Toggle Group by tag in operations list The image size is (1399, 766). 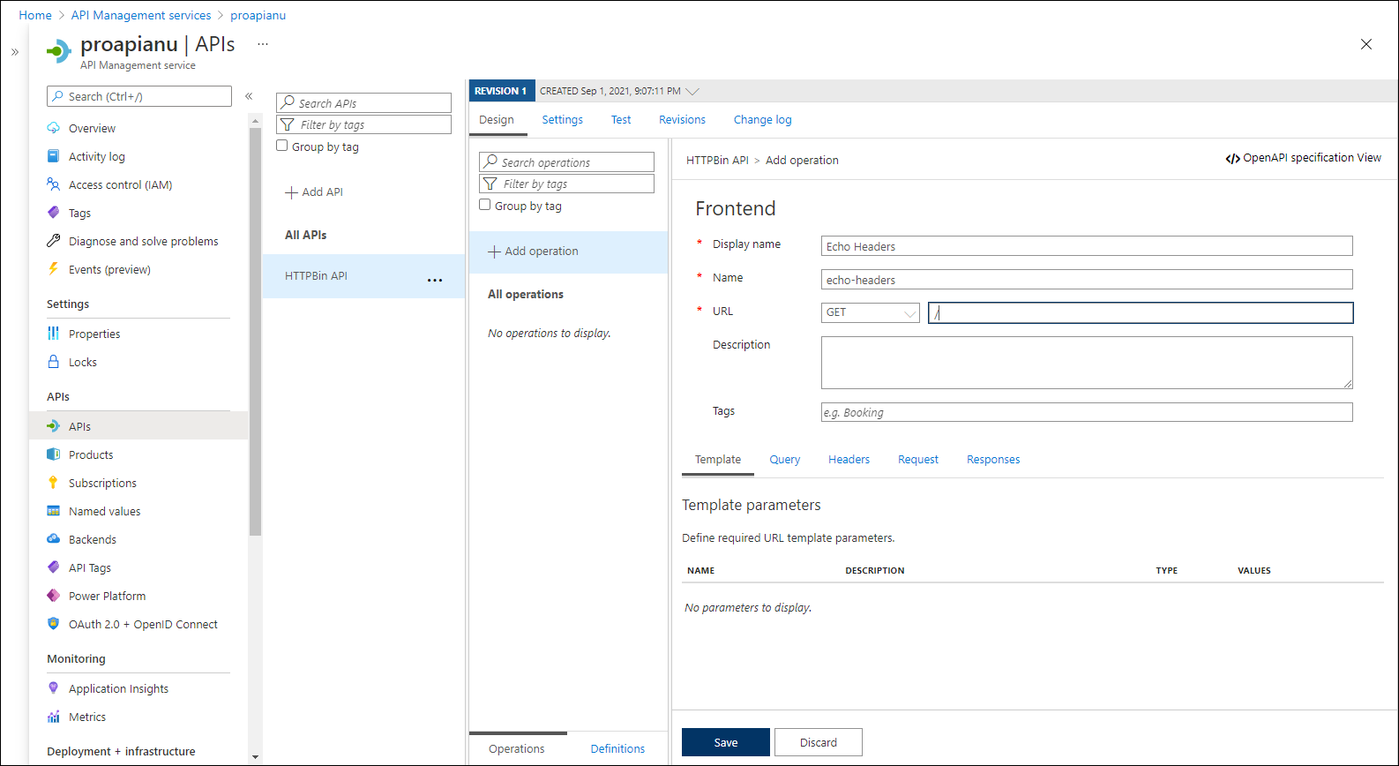tap(485, 205)
